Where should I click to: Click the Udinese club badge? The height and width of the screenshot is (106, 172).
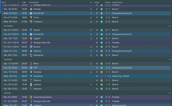[31, 9]
